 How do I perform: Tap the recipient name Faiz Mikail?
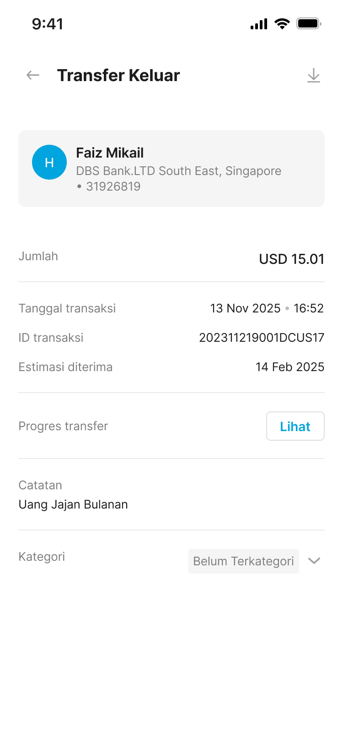point(110,153)
